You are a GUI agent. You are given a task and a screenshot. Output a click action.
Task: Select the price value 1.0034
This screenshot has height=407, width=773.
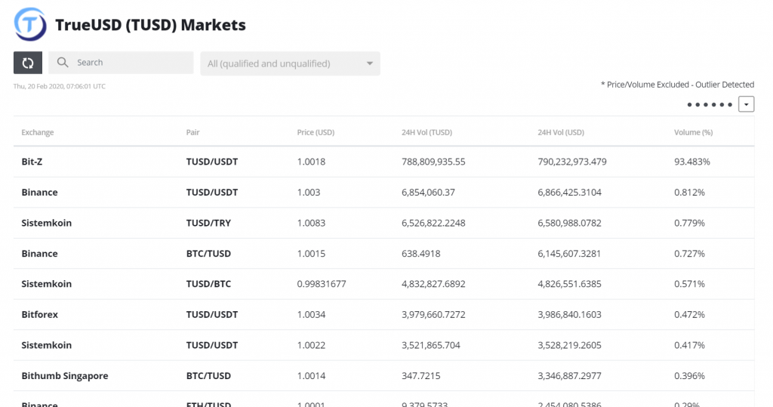point(311,315)
